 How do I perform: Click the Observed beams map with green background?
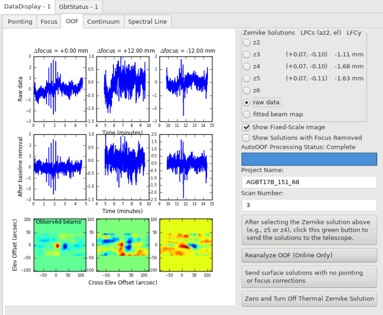60,245
